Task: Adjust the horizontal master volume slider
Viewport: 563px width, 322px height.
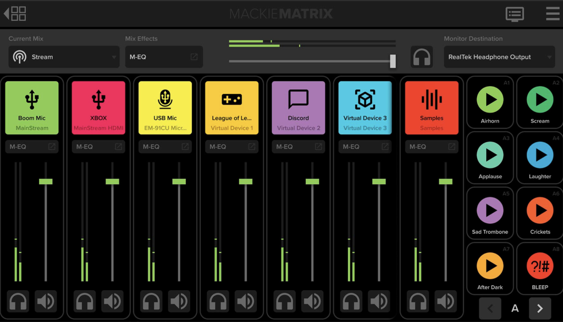Action: click(392, 60)
